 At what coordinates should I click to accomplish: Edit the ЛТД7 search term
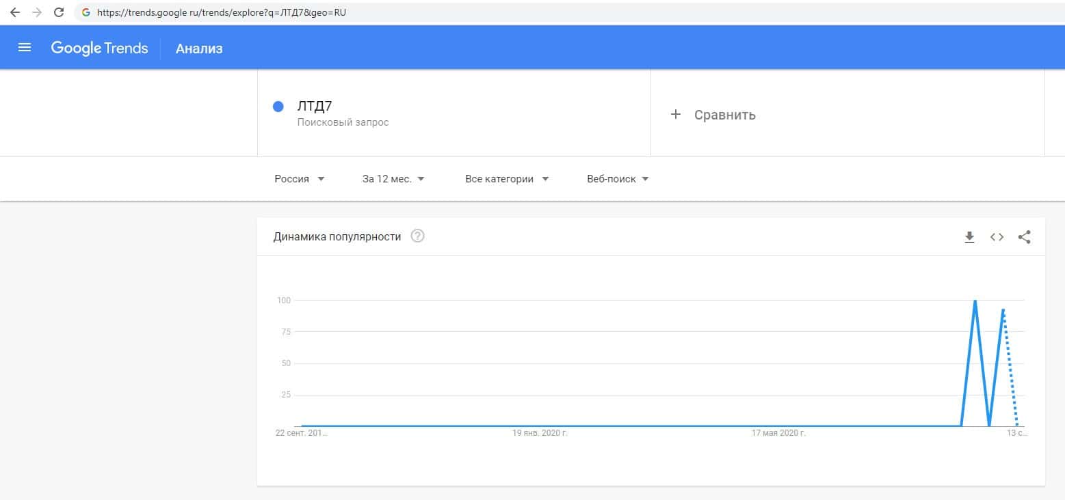point(315,106)
